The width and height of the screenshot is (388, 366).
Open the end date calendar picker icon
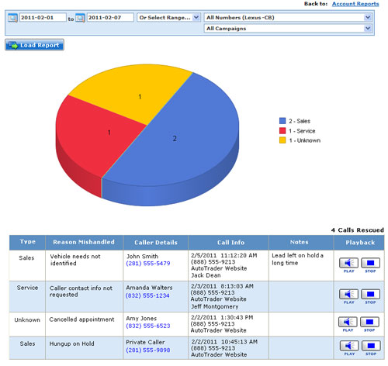pyautogui.click(x=80, y=18)
